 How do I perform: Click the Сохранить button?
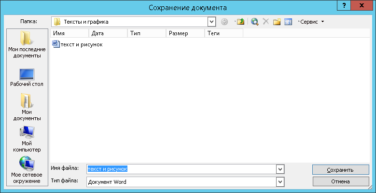[x=340, y=170]
